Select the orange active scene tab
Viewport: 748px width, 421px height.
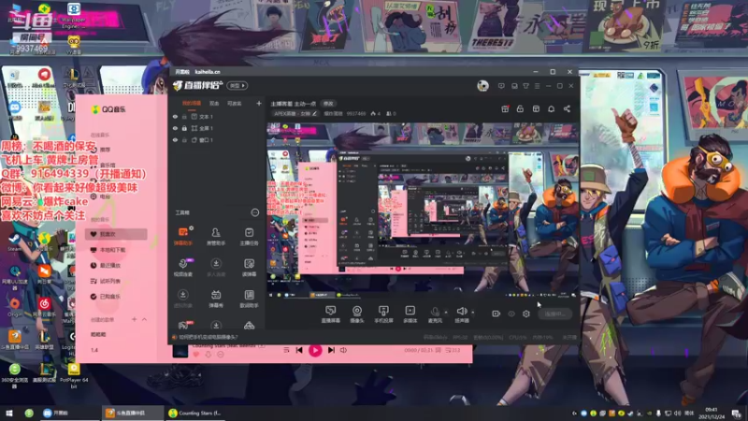coord(192,104)
